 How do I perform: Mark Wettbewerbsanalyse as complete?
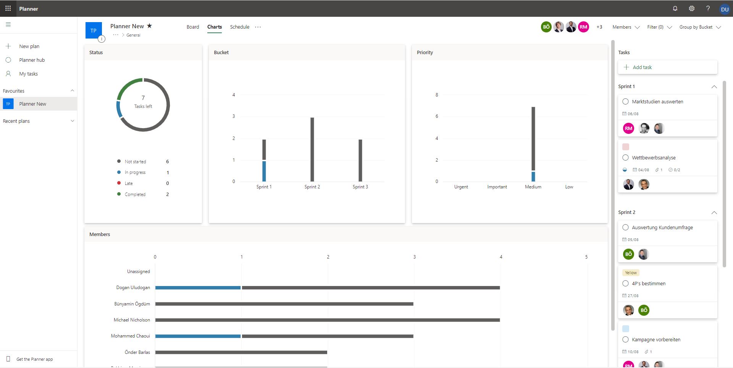click(625, 157)
